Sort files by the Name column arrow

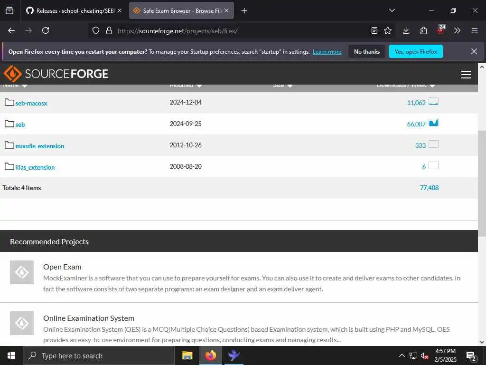(25, 86)
